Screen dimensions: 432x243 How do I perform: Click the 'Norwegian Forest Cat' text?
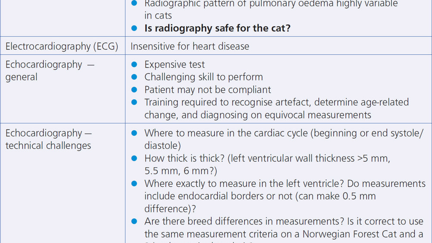[349, 234]
